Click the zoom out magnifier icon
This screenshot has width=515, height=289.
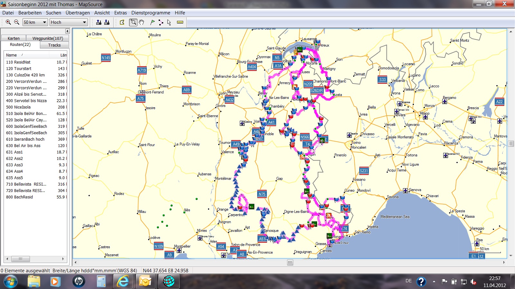[17, 22]
